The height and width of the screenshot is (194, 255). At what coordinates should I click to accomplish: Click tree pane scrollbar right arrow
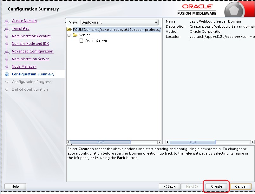pyautogui.click(x=159, y=142)
